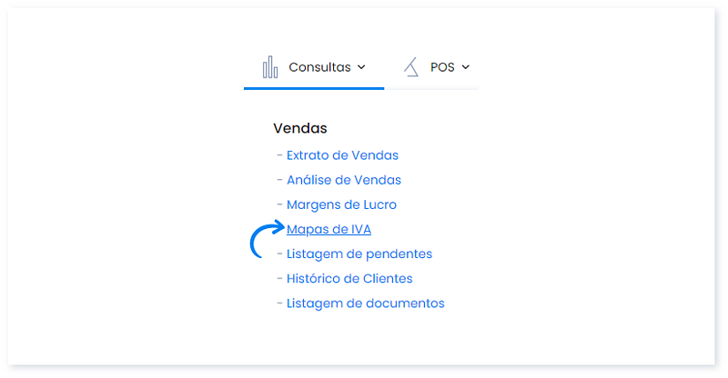This screenshot has width=728, height=378.
Task: Click the dash bullet before Extrato de Vendas
Action: pos(279,155)
